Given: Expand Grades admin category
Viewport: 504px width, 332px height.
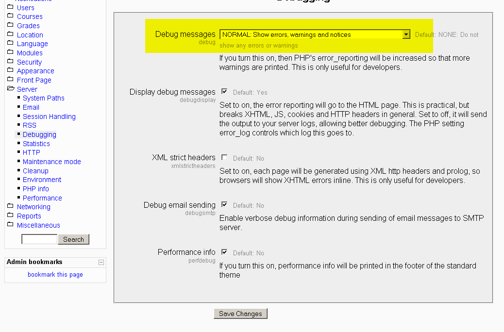Looking at the screenshot, I should [28, 26].
